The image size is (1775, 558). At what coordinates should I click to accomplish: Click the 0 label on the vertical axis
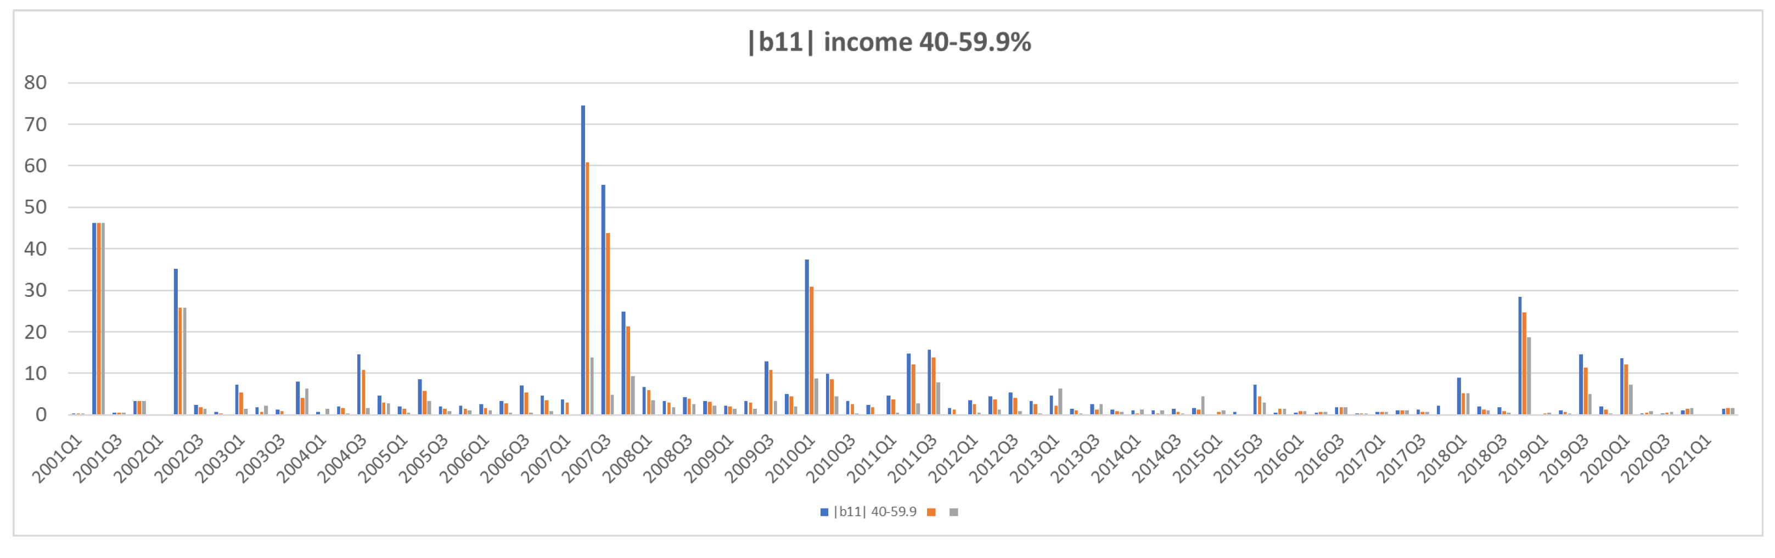41,415
